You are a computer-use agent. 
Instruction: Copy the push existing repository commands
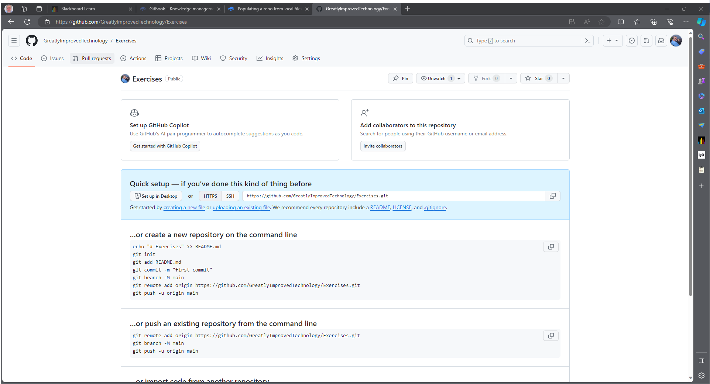point(551,336)
